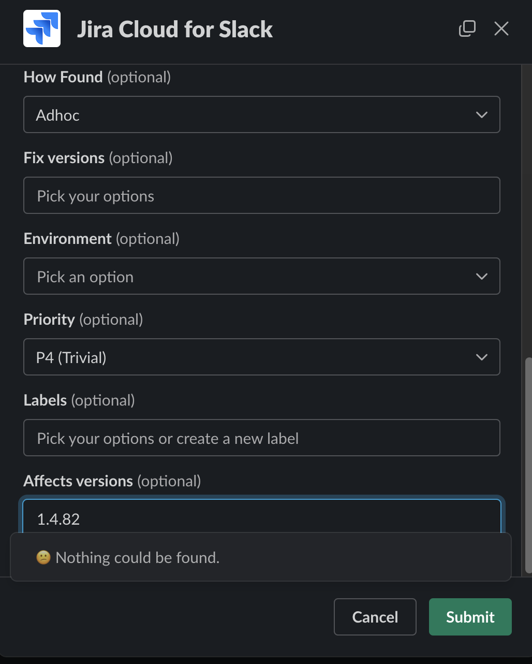Image resolution: width=532 pixels, height=664 pixels.
Task: Click the Labels field label text
Action: 79,400
